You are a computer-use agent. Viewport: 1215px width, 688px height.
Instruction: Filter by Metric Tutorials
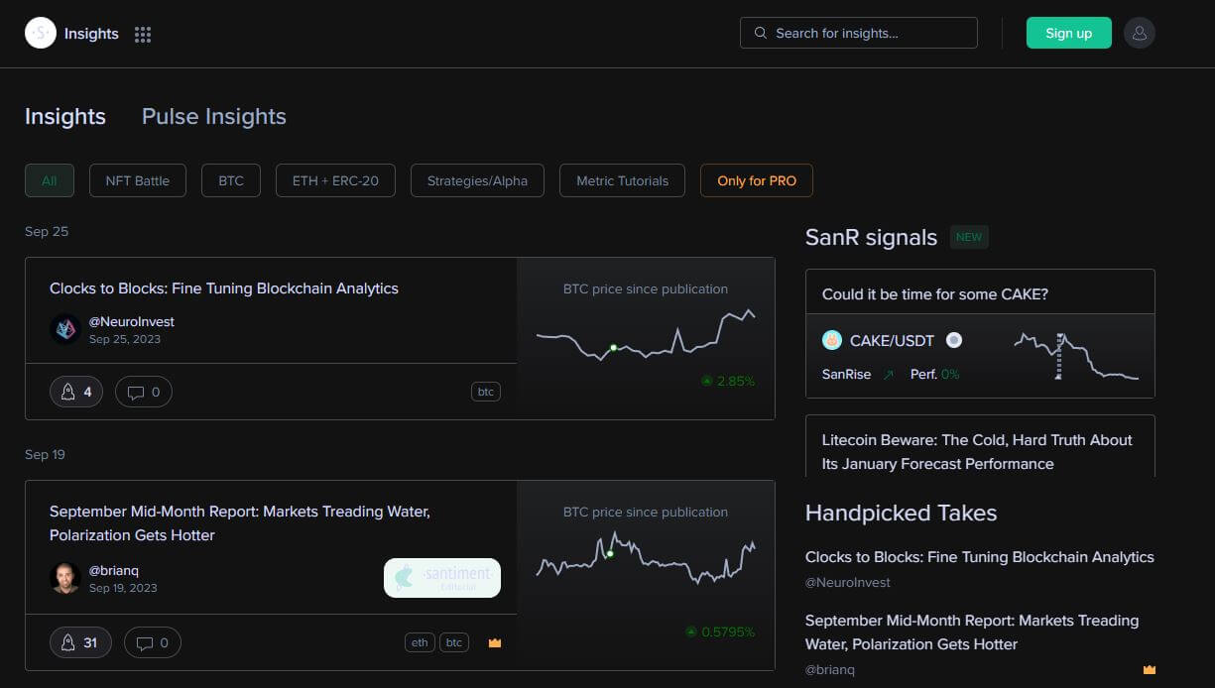coord(622,180)
